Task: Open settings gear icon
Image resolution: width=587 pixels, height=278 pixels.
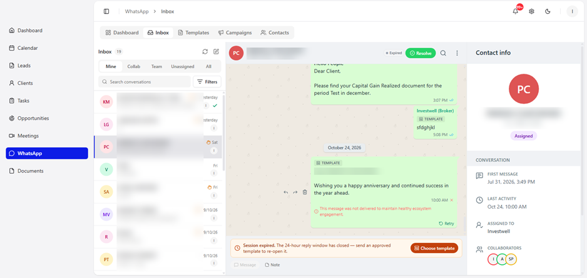Action: (x=531, y=12)
